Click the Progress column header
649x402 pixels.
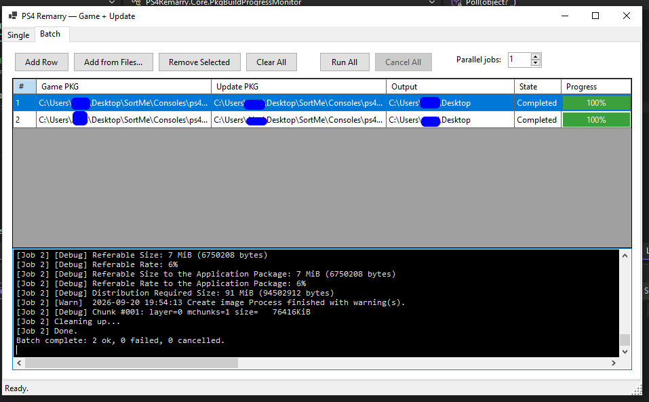coord(596,87)
